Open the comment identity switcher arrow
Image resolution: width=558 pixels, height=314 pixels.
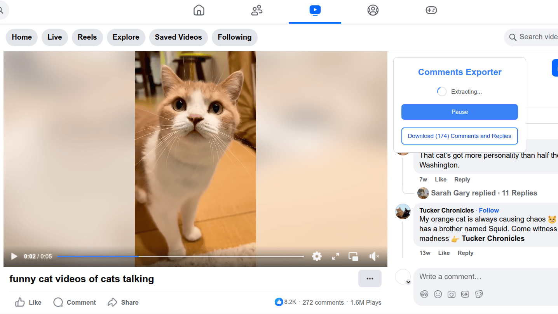coord(408,282)
